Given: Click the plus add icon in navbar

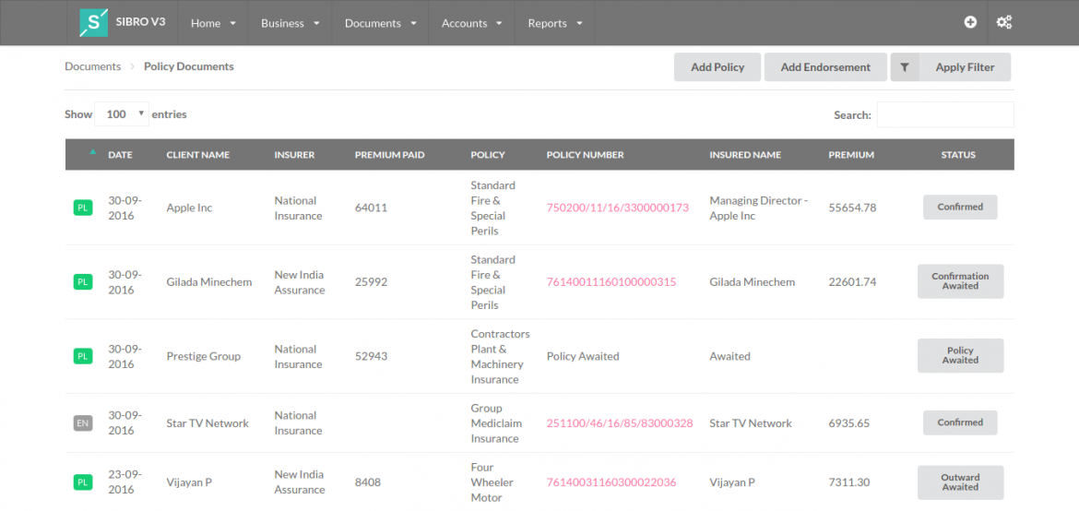Looking at the screenshot, I should [x=970, y=23].
